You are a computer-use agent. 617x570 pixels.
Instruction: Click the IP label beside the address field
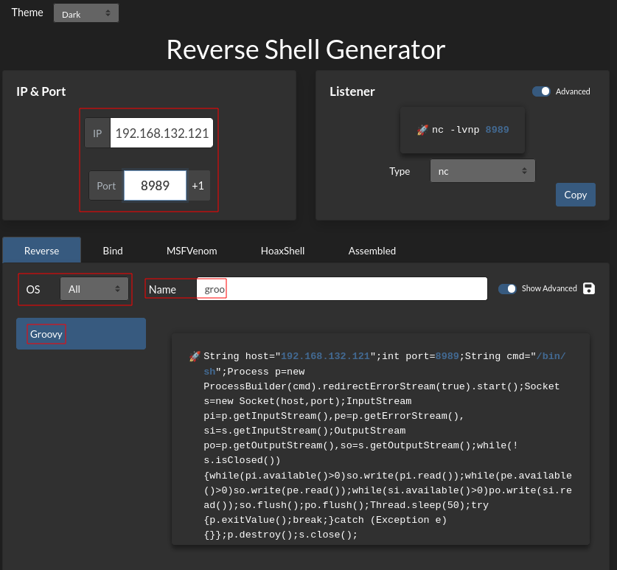coord(97,133)
